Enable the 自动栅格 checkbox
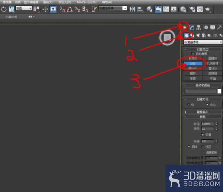The width and height of the screenshot is (223, 192). point(193,53)
